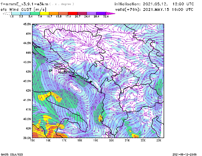Select the orange legend color box

coord(54,13)
